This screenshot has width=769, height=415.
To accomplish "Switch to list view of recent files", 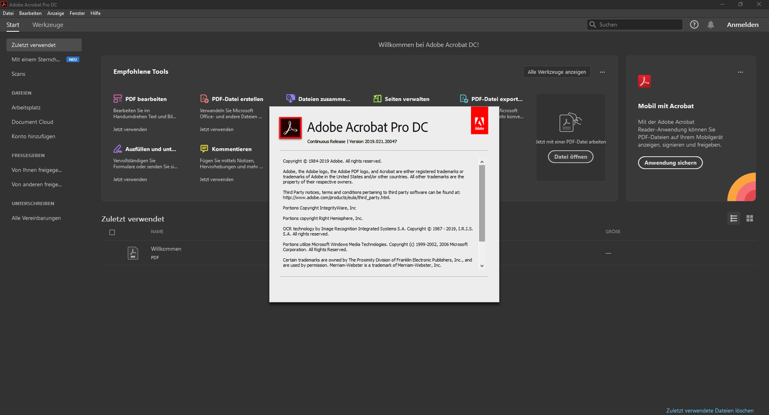I will coord(734,219).
